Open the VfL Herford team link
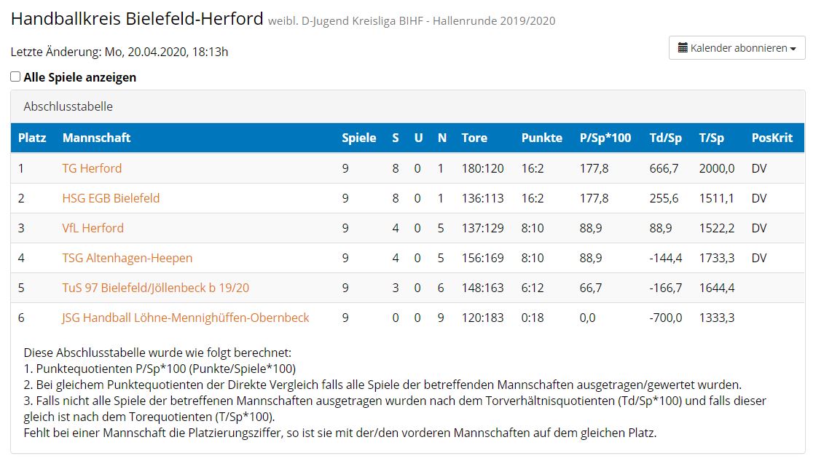832x464 pixels. click(93, 228)
